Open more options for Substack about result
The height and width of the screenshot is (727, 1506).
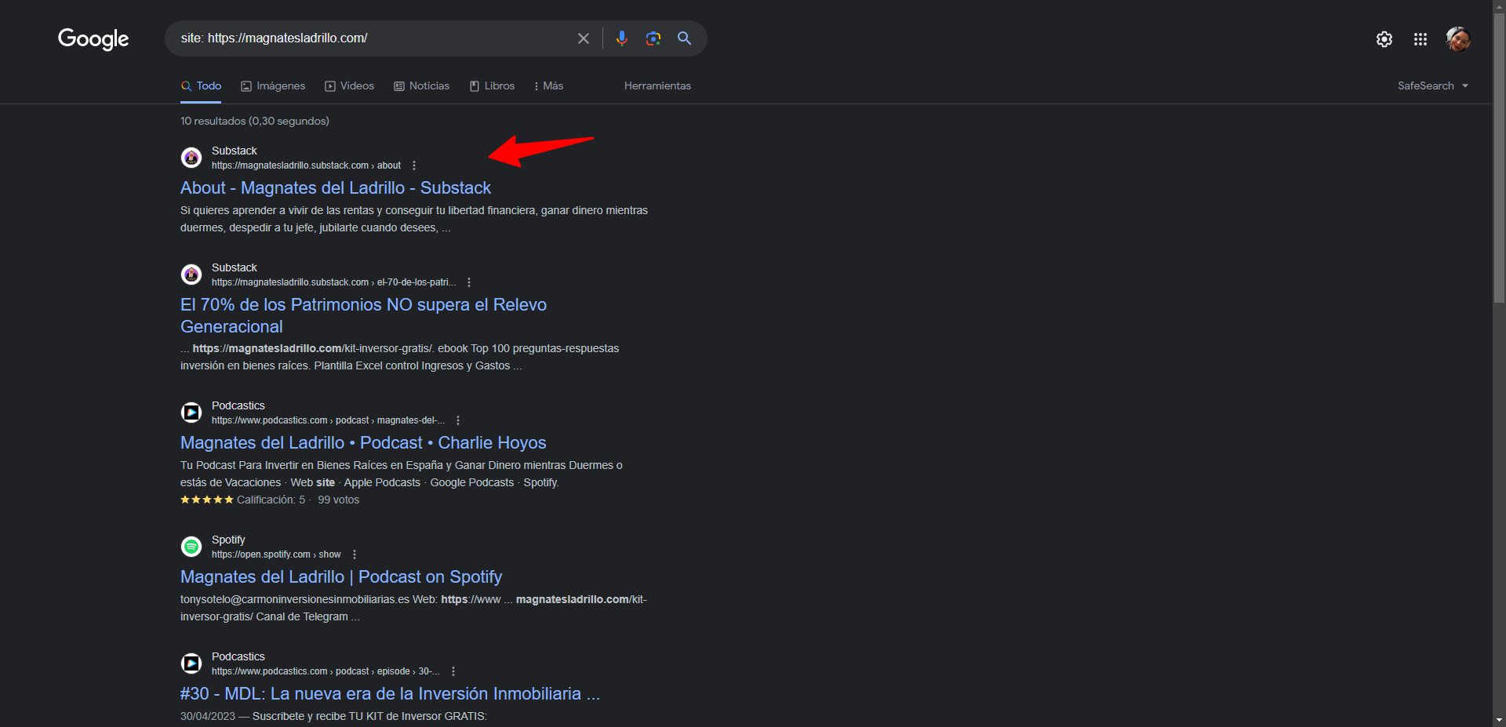pyautogui.click(x=414, y=165)
